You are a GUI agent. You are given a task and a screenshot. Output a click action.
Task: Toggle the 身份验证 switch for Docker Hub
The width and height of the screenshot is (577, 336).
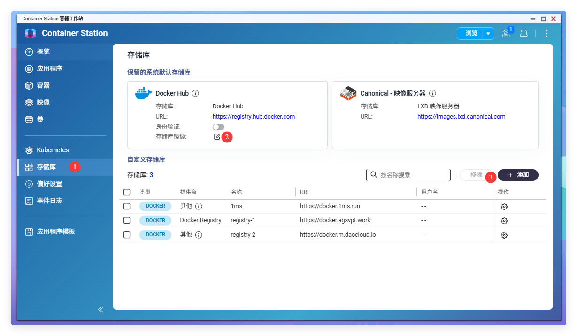coord(218,127)
